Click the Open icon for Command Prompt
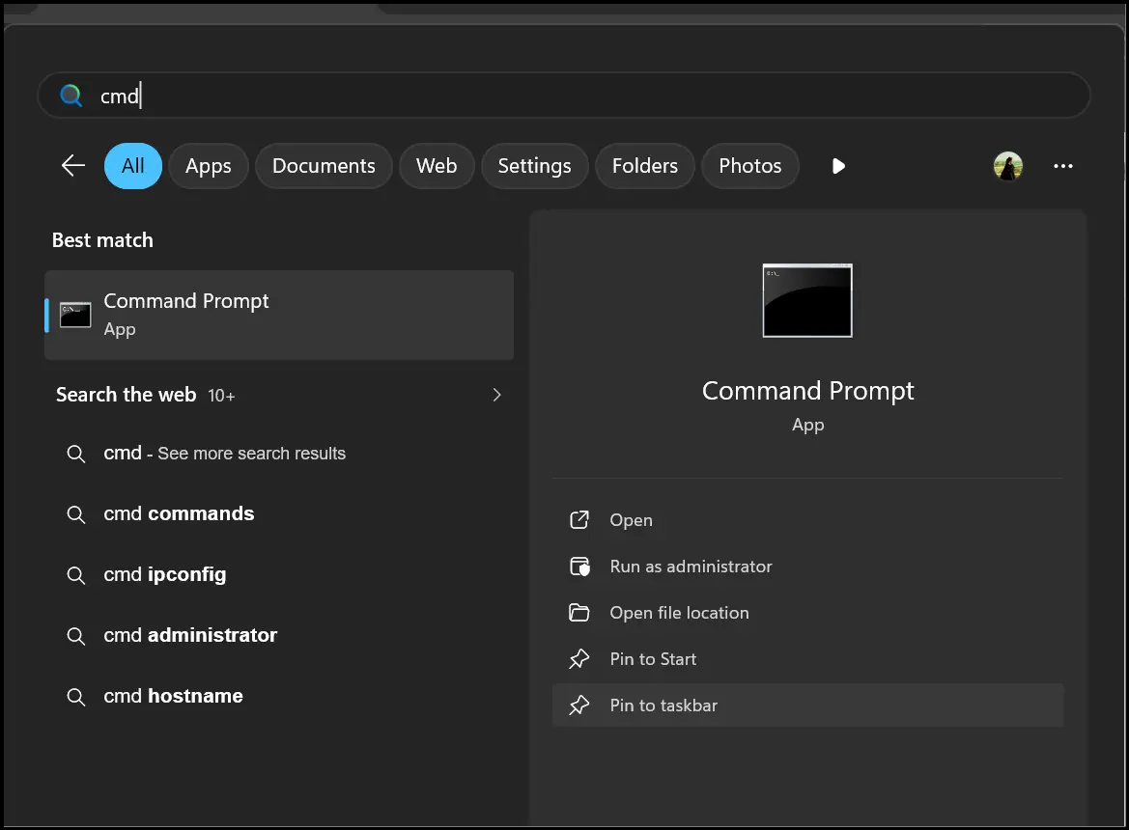This screenshot has height=830, width=1129. pos(579,519)
